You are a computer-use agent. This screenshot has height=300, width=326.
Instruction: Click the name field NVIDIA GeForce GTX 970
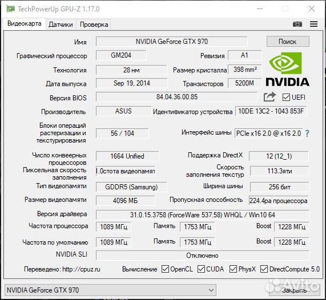[172, 42]
